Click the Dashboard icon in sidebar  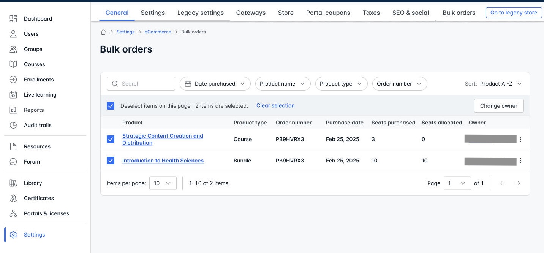tap(13, 19)
